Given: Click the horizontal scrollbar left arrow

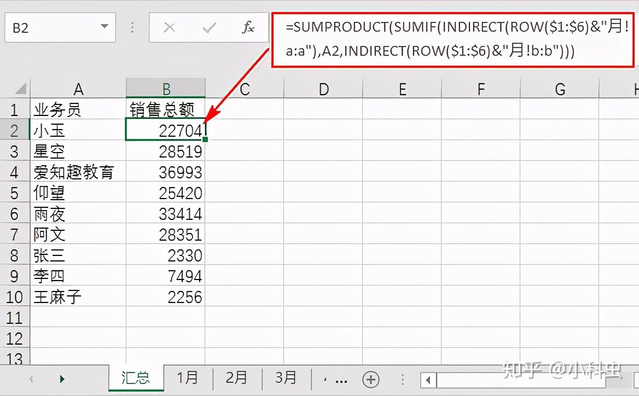Looking at the screenshot, I should click(x=428, y=380).
